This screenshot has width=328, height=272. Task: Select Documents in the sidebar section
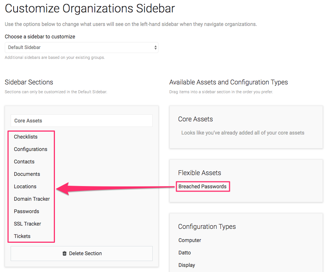[x=27, y=174]
